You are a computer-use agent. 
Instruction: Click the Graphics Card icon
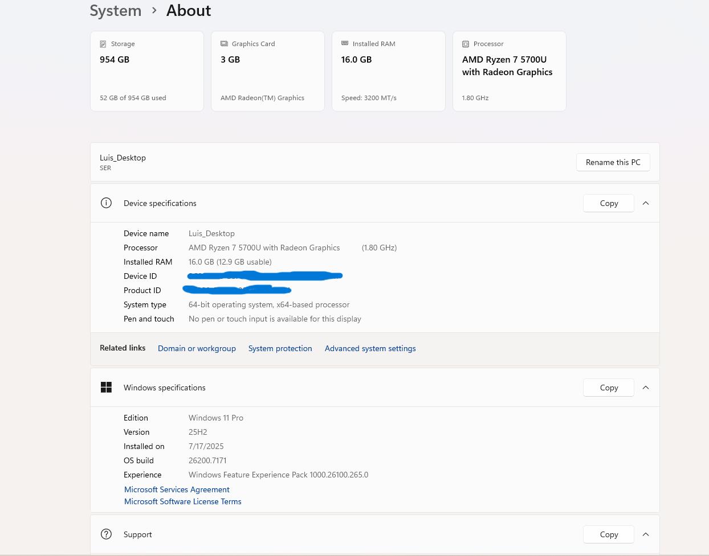(x=224, y=44)
